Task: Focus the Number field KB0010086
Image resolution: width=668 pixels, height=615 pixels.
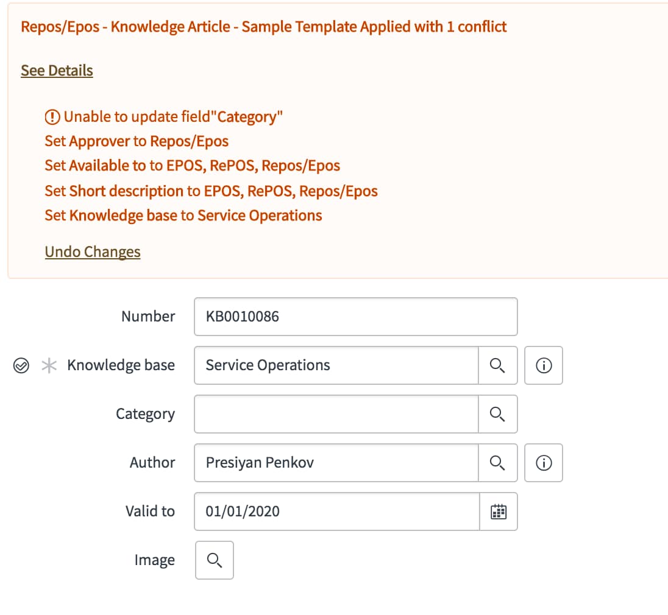Action: click(356, 317)
